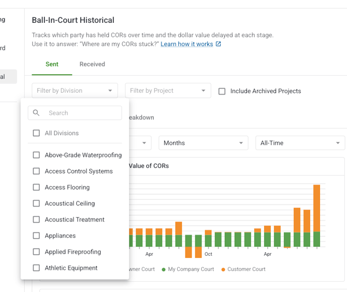Click the Ball-In-Court Historical heading

pyautogui.click(x=73, y=20)
